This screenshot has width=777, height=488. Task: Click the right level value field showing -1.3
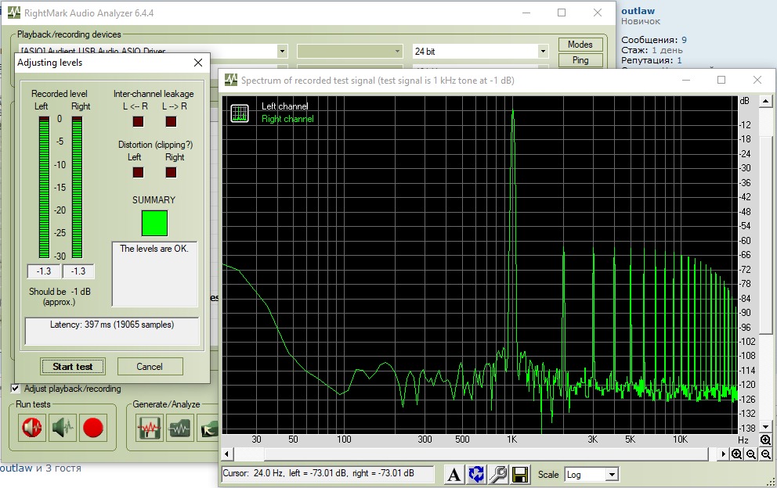tap(78, 271)
